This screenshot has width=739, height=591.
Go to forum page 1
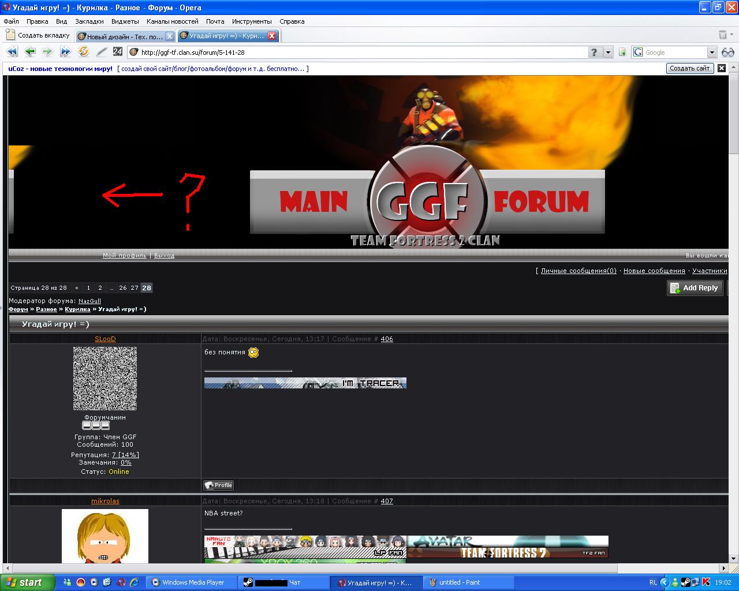(88, 287)
